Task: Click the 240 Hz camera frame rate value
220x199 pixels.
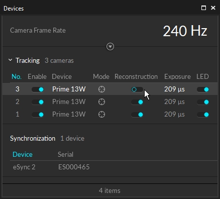Action: pos(185,31)
